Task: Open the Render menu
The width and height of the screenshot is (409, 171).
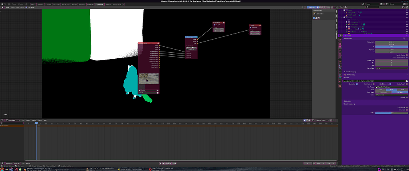Action: tap(14, 4)
